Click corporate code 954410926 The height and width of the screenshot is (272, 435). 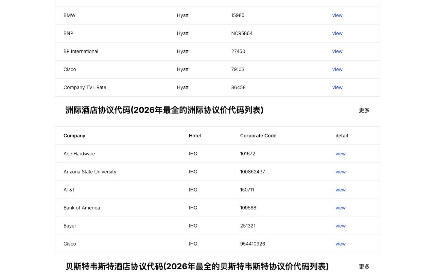253,244
